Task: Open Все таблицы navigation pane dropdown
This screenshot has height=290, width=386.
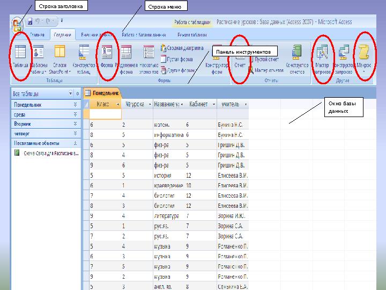Action: coord(71,93)
